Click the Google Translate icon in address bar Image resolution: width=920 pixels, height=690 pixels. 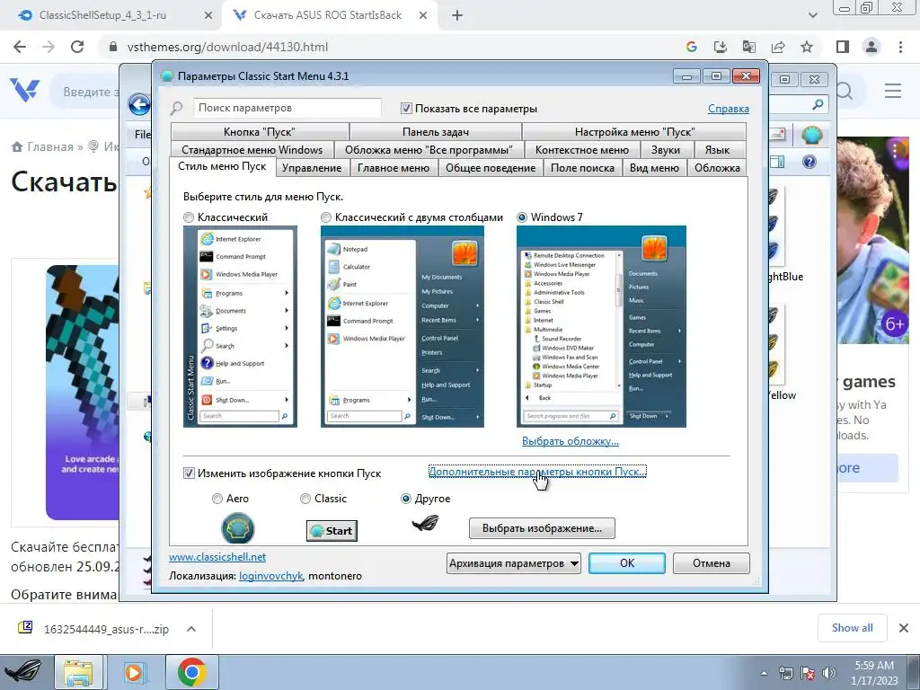click(x=749, y=47)
